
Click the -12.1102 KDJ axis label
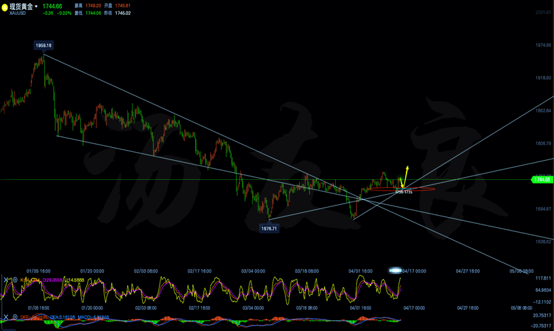pyautogui.click(x=542, y=302)
